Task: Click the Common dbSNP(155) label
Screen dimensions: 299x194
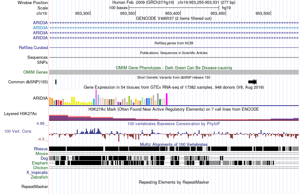Action: pyautogui.click(x=28, y=82)
